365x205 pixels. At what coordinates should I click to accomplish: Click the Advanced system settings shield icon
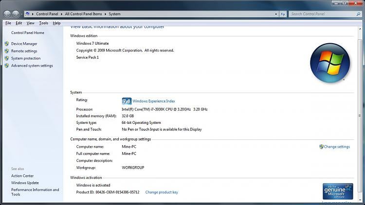7,66
